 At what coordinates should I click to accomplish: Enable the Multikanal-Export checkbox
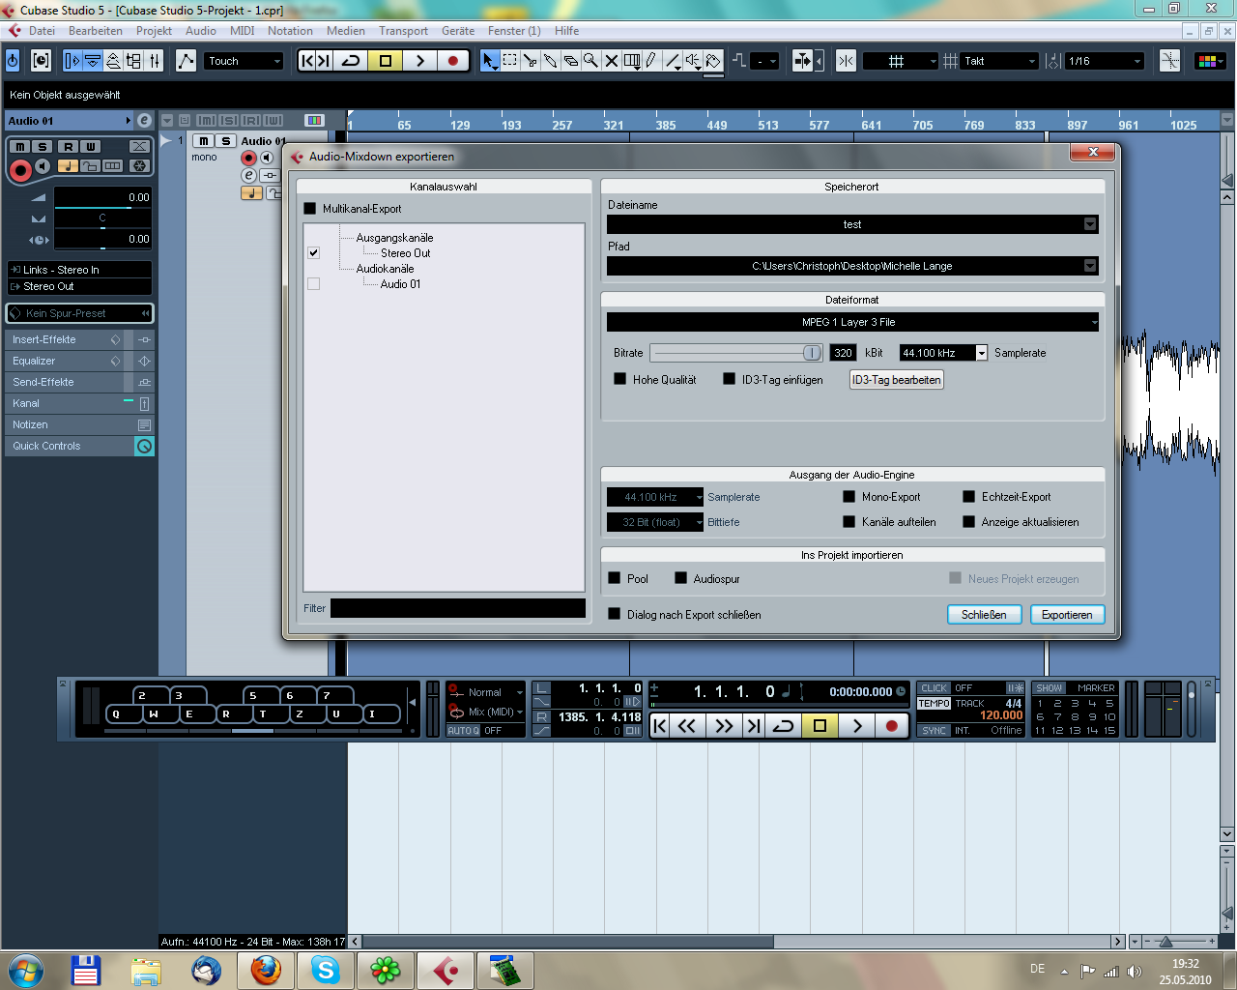point(310,209)
